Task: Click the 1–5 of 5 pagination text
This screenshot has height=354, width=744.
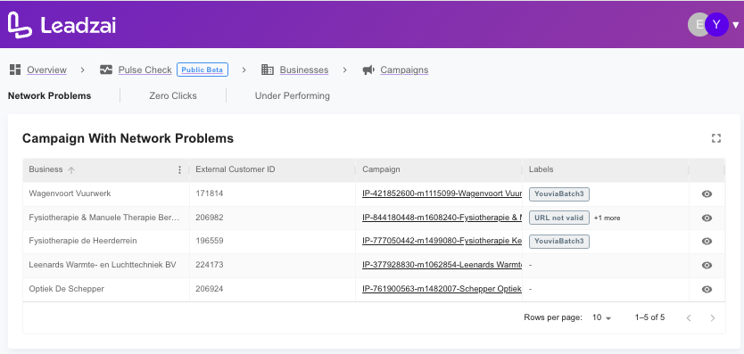Action: (649, 317)
